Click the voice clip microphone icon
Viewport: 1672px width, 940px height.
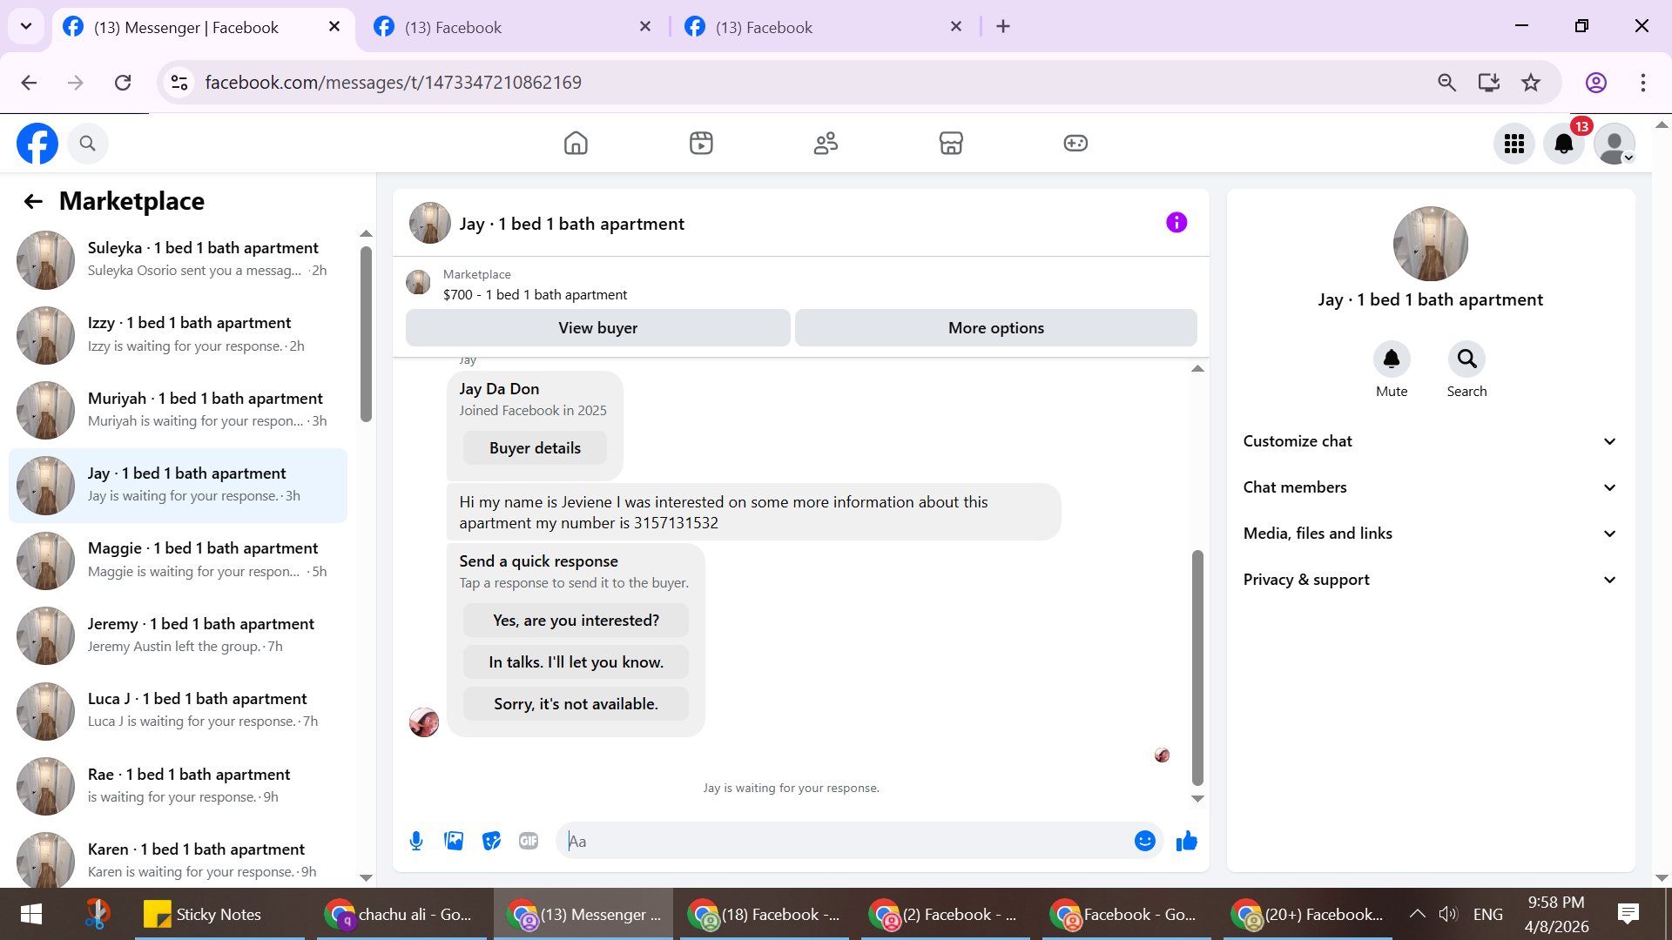point(416,841)
